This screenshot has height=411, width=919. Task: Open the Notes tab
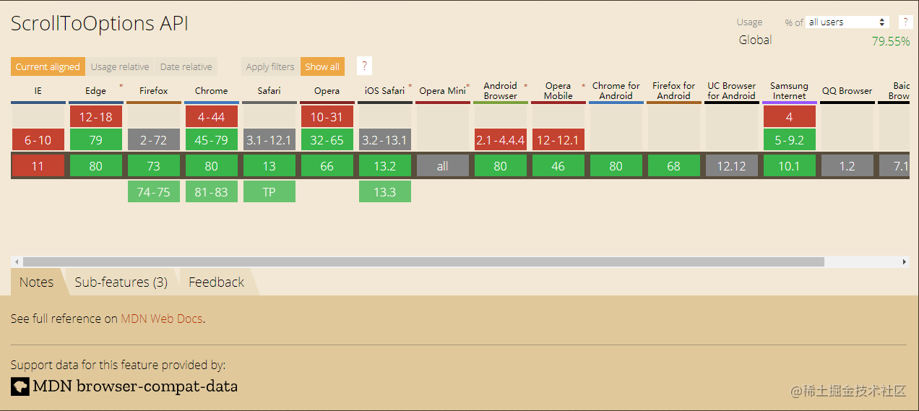[x=36, y=282]
